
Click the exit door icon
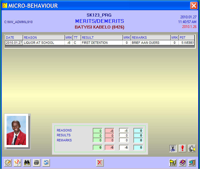tap(192, 163)
